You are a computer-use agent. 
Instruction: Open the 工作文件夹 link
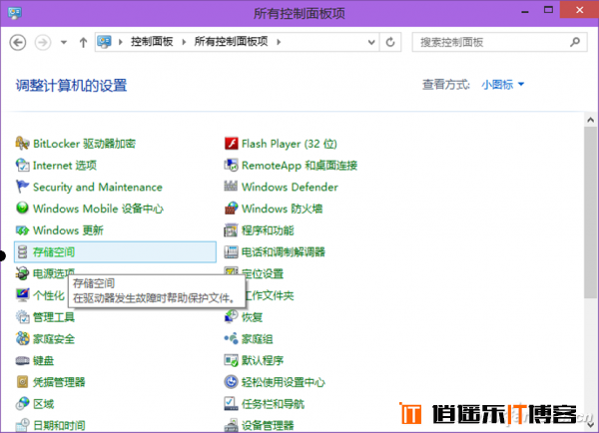pyautogui.click(x=270, y=295)
